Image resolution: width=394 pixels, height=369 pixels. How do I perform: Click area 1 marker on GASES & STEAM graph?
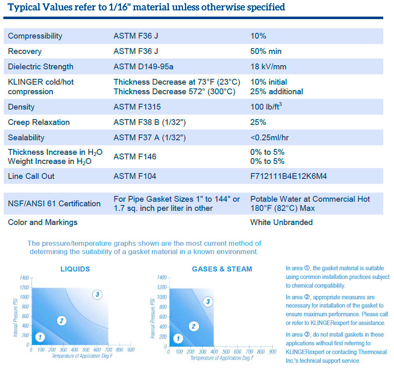pyautogui.click(x=178, y=339)
